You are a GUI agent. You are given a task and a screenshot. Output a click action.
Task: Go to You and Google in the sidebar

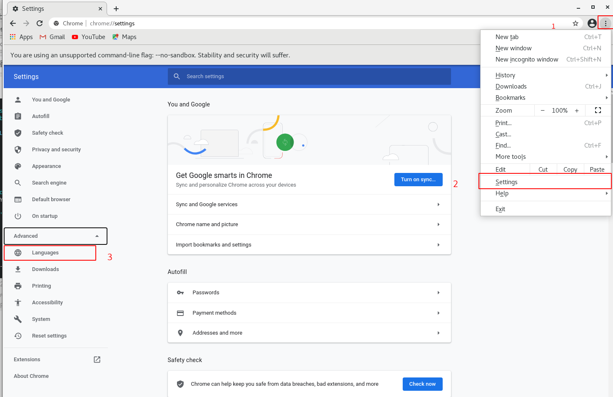[51, 100]
